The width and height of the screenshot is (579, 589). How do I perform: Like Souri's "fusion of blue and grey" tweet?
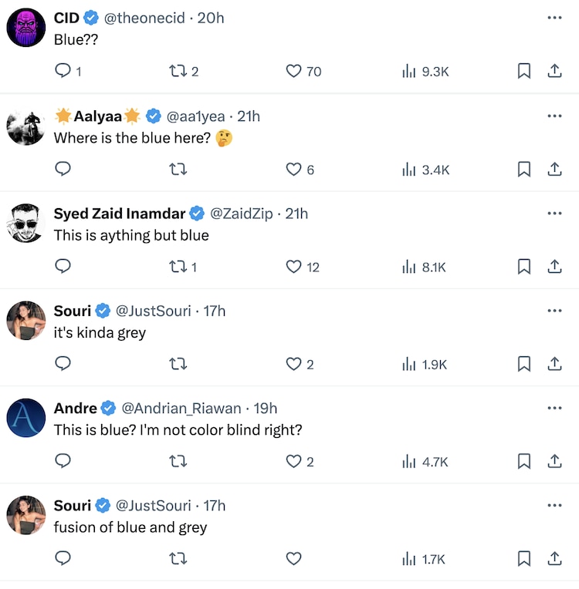pyautogui.click(x=293, y=559)
